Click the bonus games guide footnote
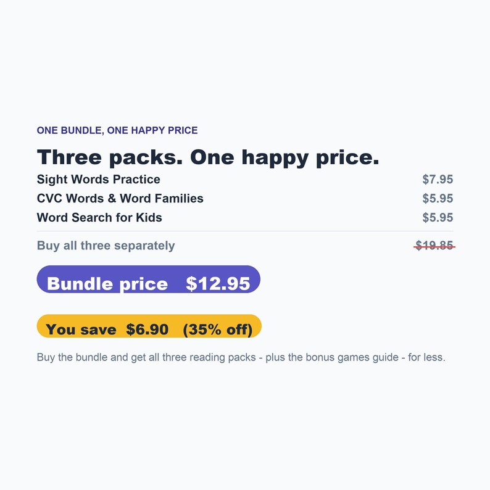Screen dimensions: 490x490 (241, 357)
